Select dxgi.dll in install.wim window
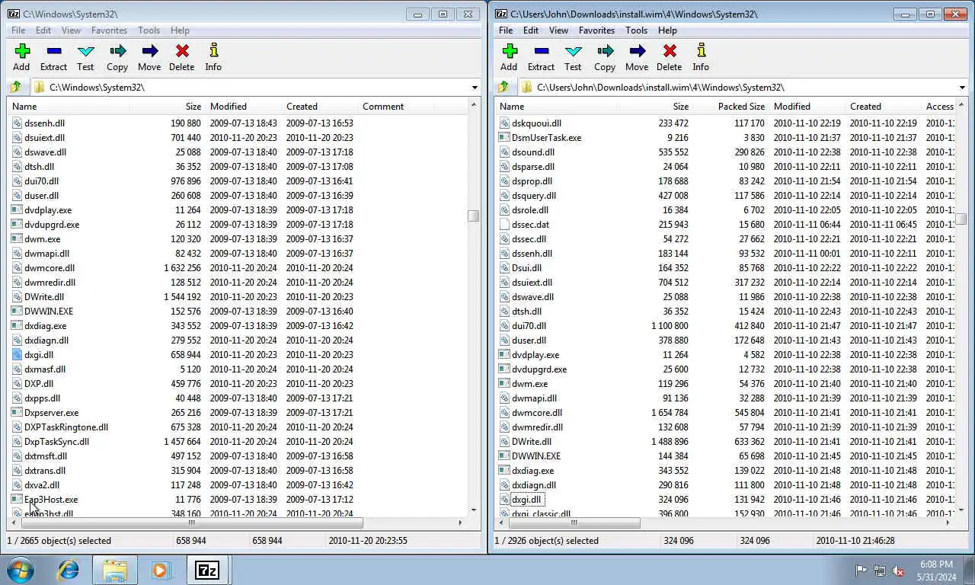This screenshot has width=975, height=585. pyautogui.click(x=526, y=500)
